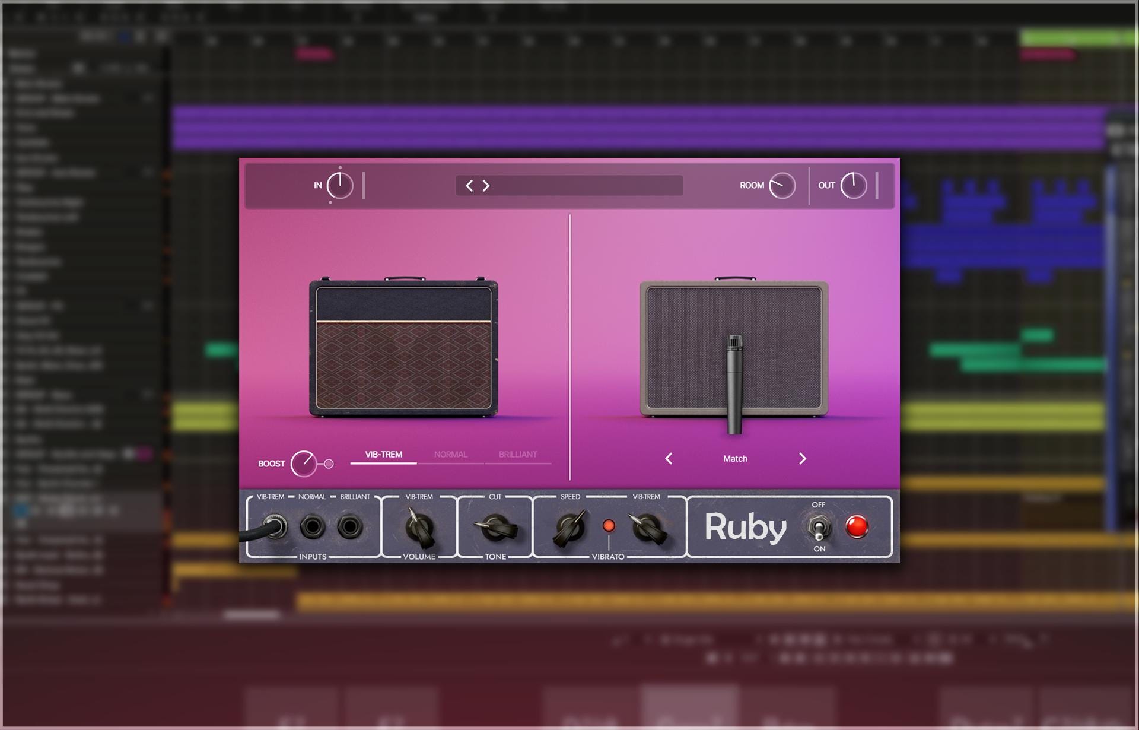Click the Match cabinet label
The height and width of the screenshot is (730, 1139).
point(735,459)
